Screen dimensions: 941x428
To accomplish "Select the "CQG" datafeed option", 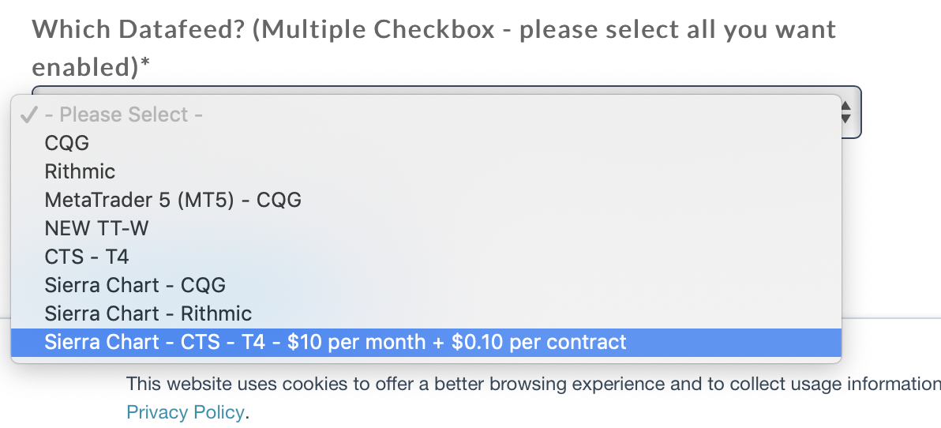I will (67, 143).
